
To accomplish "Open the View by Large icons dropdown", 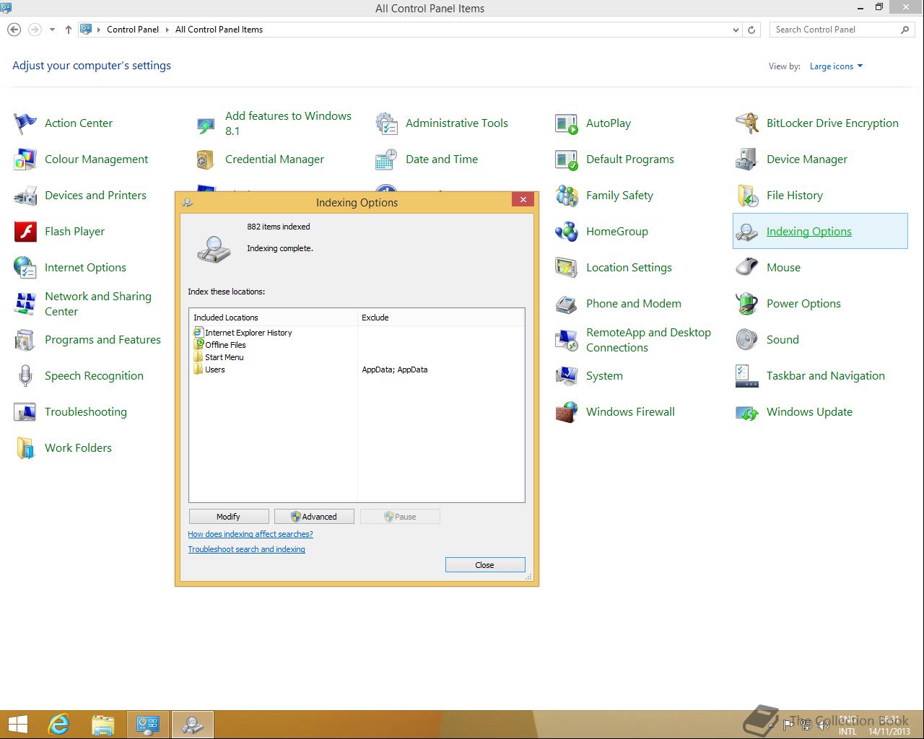I will coord(836,66).
